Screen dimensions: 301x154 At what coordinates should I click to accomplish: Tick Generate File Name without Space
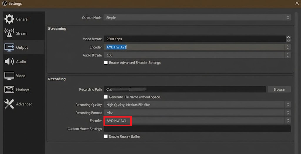(x=106, y=97)
